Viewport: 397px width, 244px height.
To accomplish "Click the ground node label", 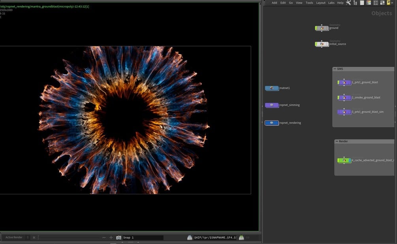I will pos(334,28).
